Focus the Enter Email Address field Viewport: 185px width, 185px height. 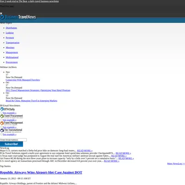click(13, 140)
